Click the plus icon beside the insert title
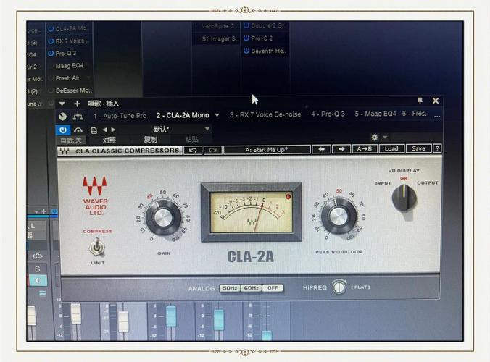This screenshot has width=490, height=362. (78, 104)
